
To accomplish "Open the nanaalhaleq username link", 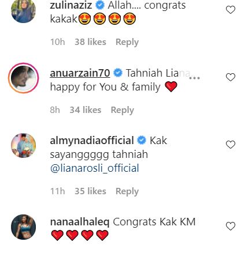I will 80,222.
